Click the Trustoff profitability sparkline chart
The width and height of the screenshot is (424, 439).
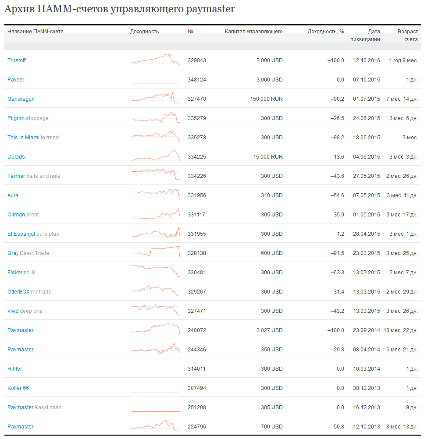pyautogui.click(x=156, y=60)
